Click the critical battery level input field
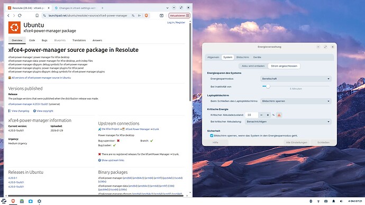 tap(252, 115)
